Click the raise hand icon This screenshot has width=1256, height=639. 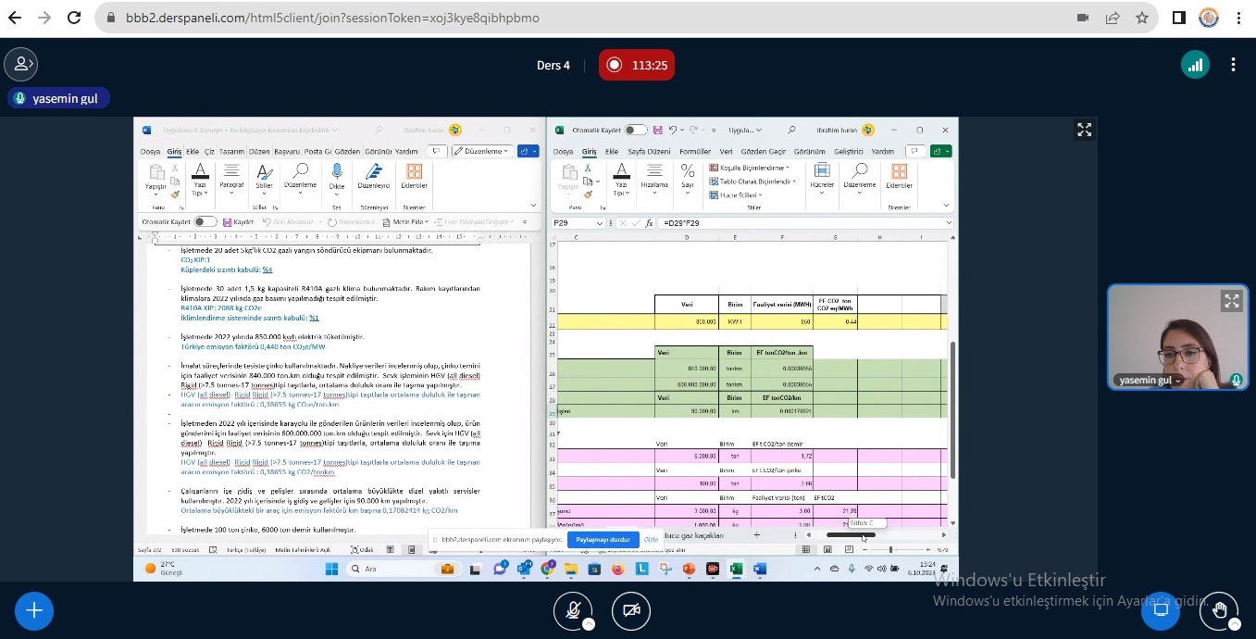click(x=1219, y=610)
